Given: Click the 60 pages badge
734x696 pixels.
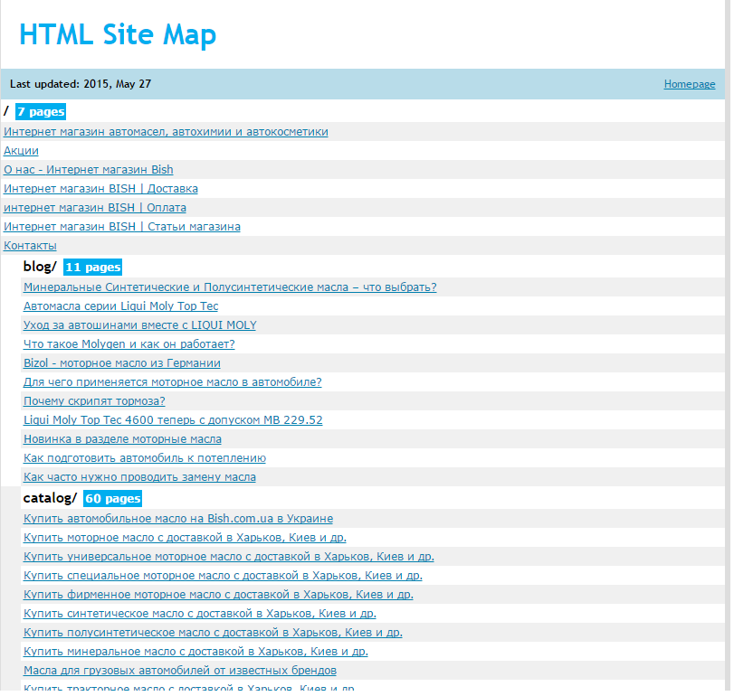Looking at the screenshot, I should click(x=113, y=499).
